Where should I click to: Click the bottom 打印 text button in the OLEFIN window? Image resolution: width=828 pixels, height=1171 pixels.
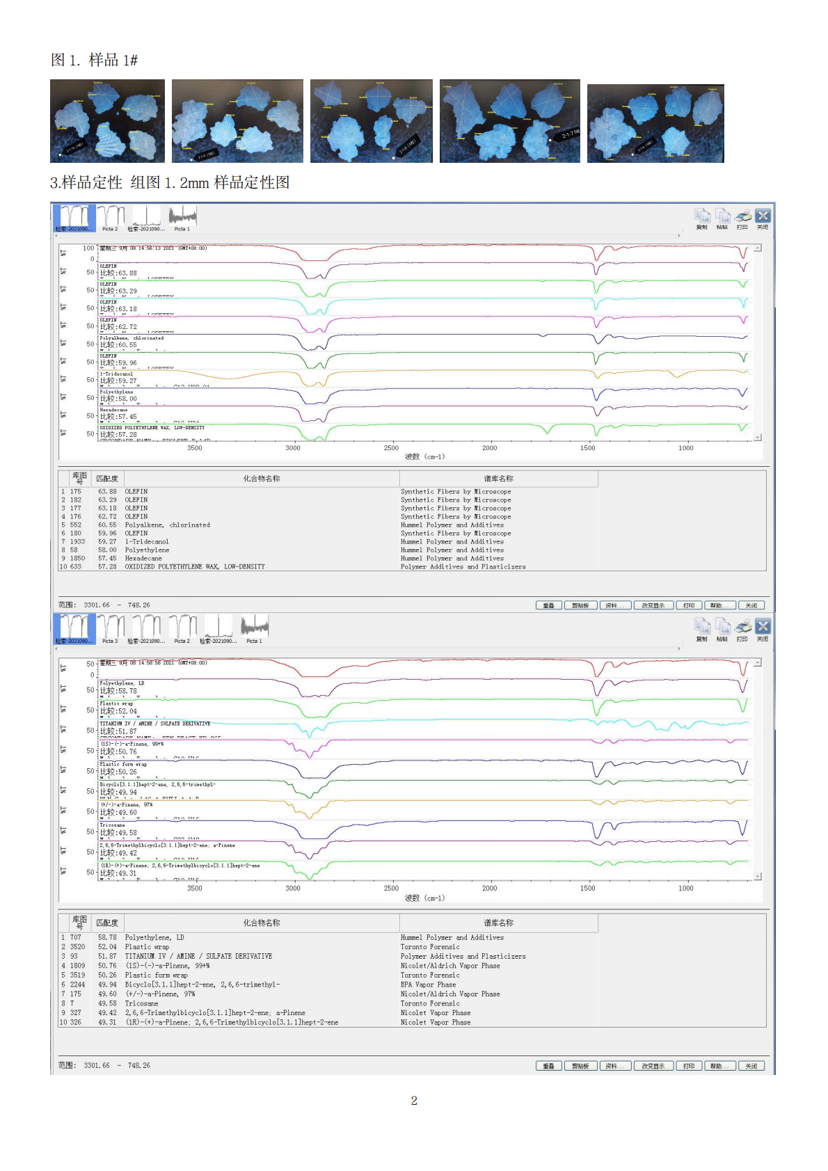point(689,605)
